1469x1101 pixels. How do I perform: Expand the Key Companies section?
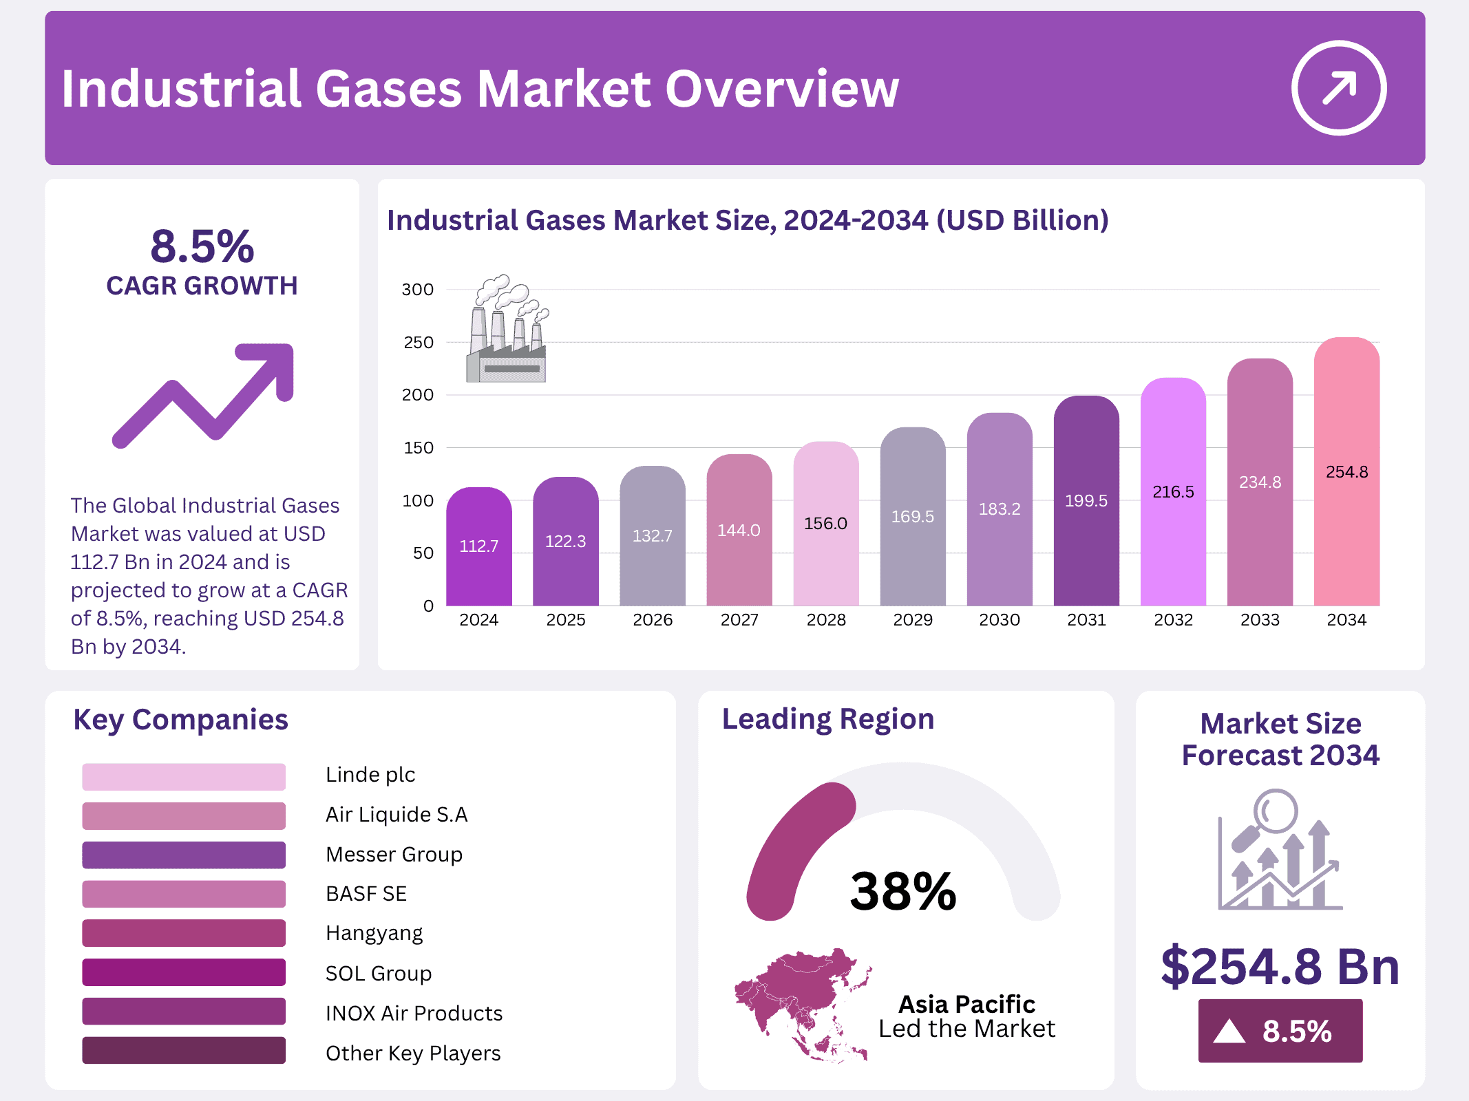(181, 720)
